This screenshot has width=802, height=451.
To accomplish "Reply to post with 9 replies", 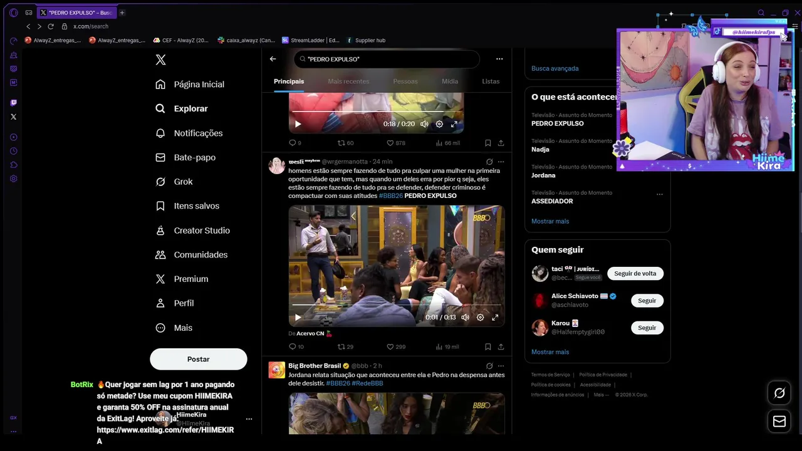I will pos(294,143).
